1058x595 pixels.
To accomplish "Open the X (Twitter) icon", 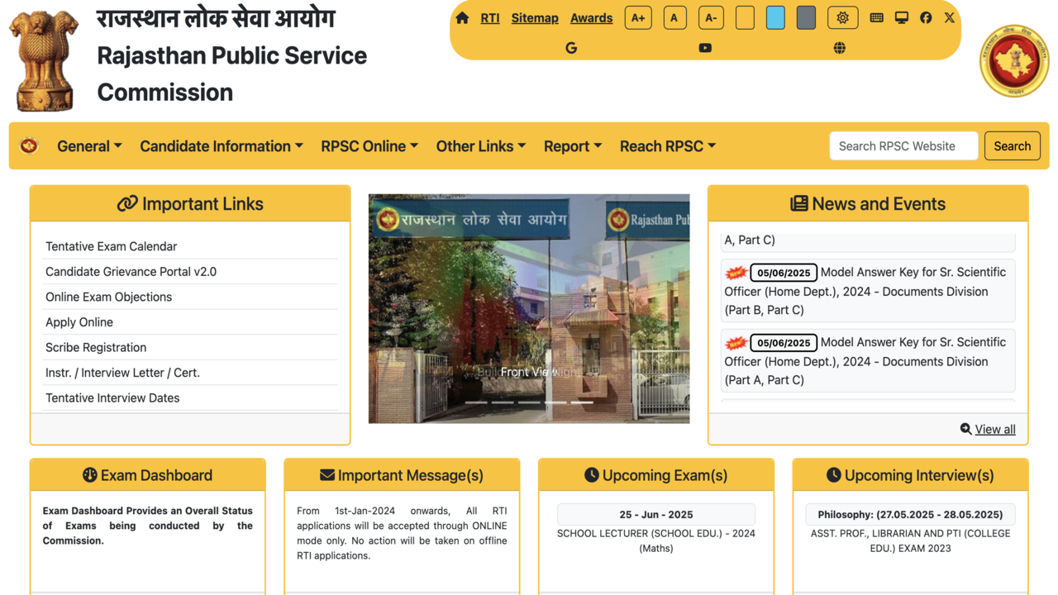I will point(949,17).
